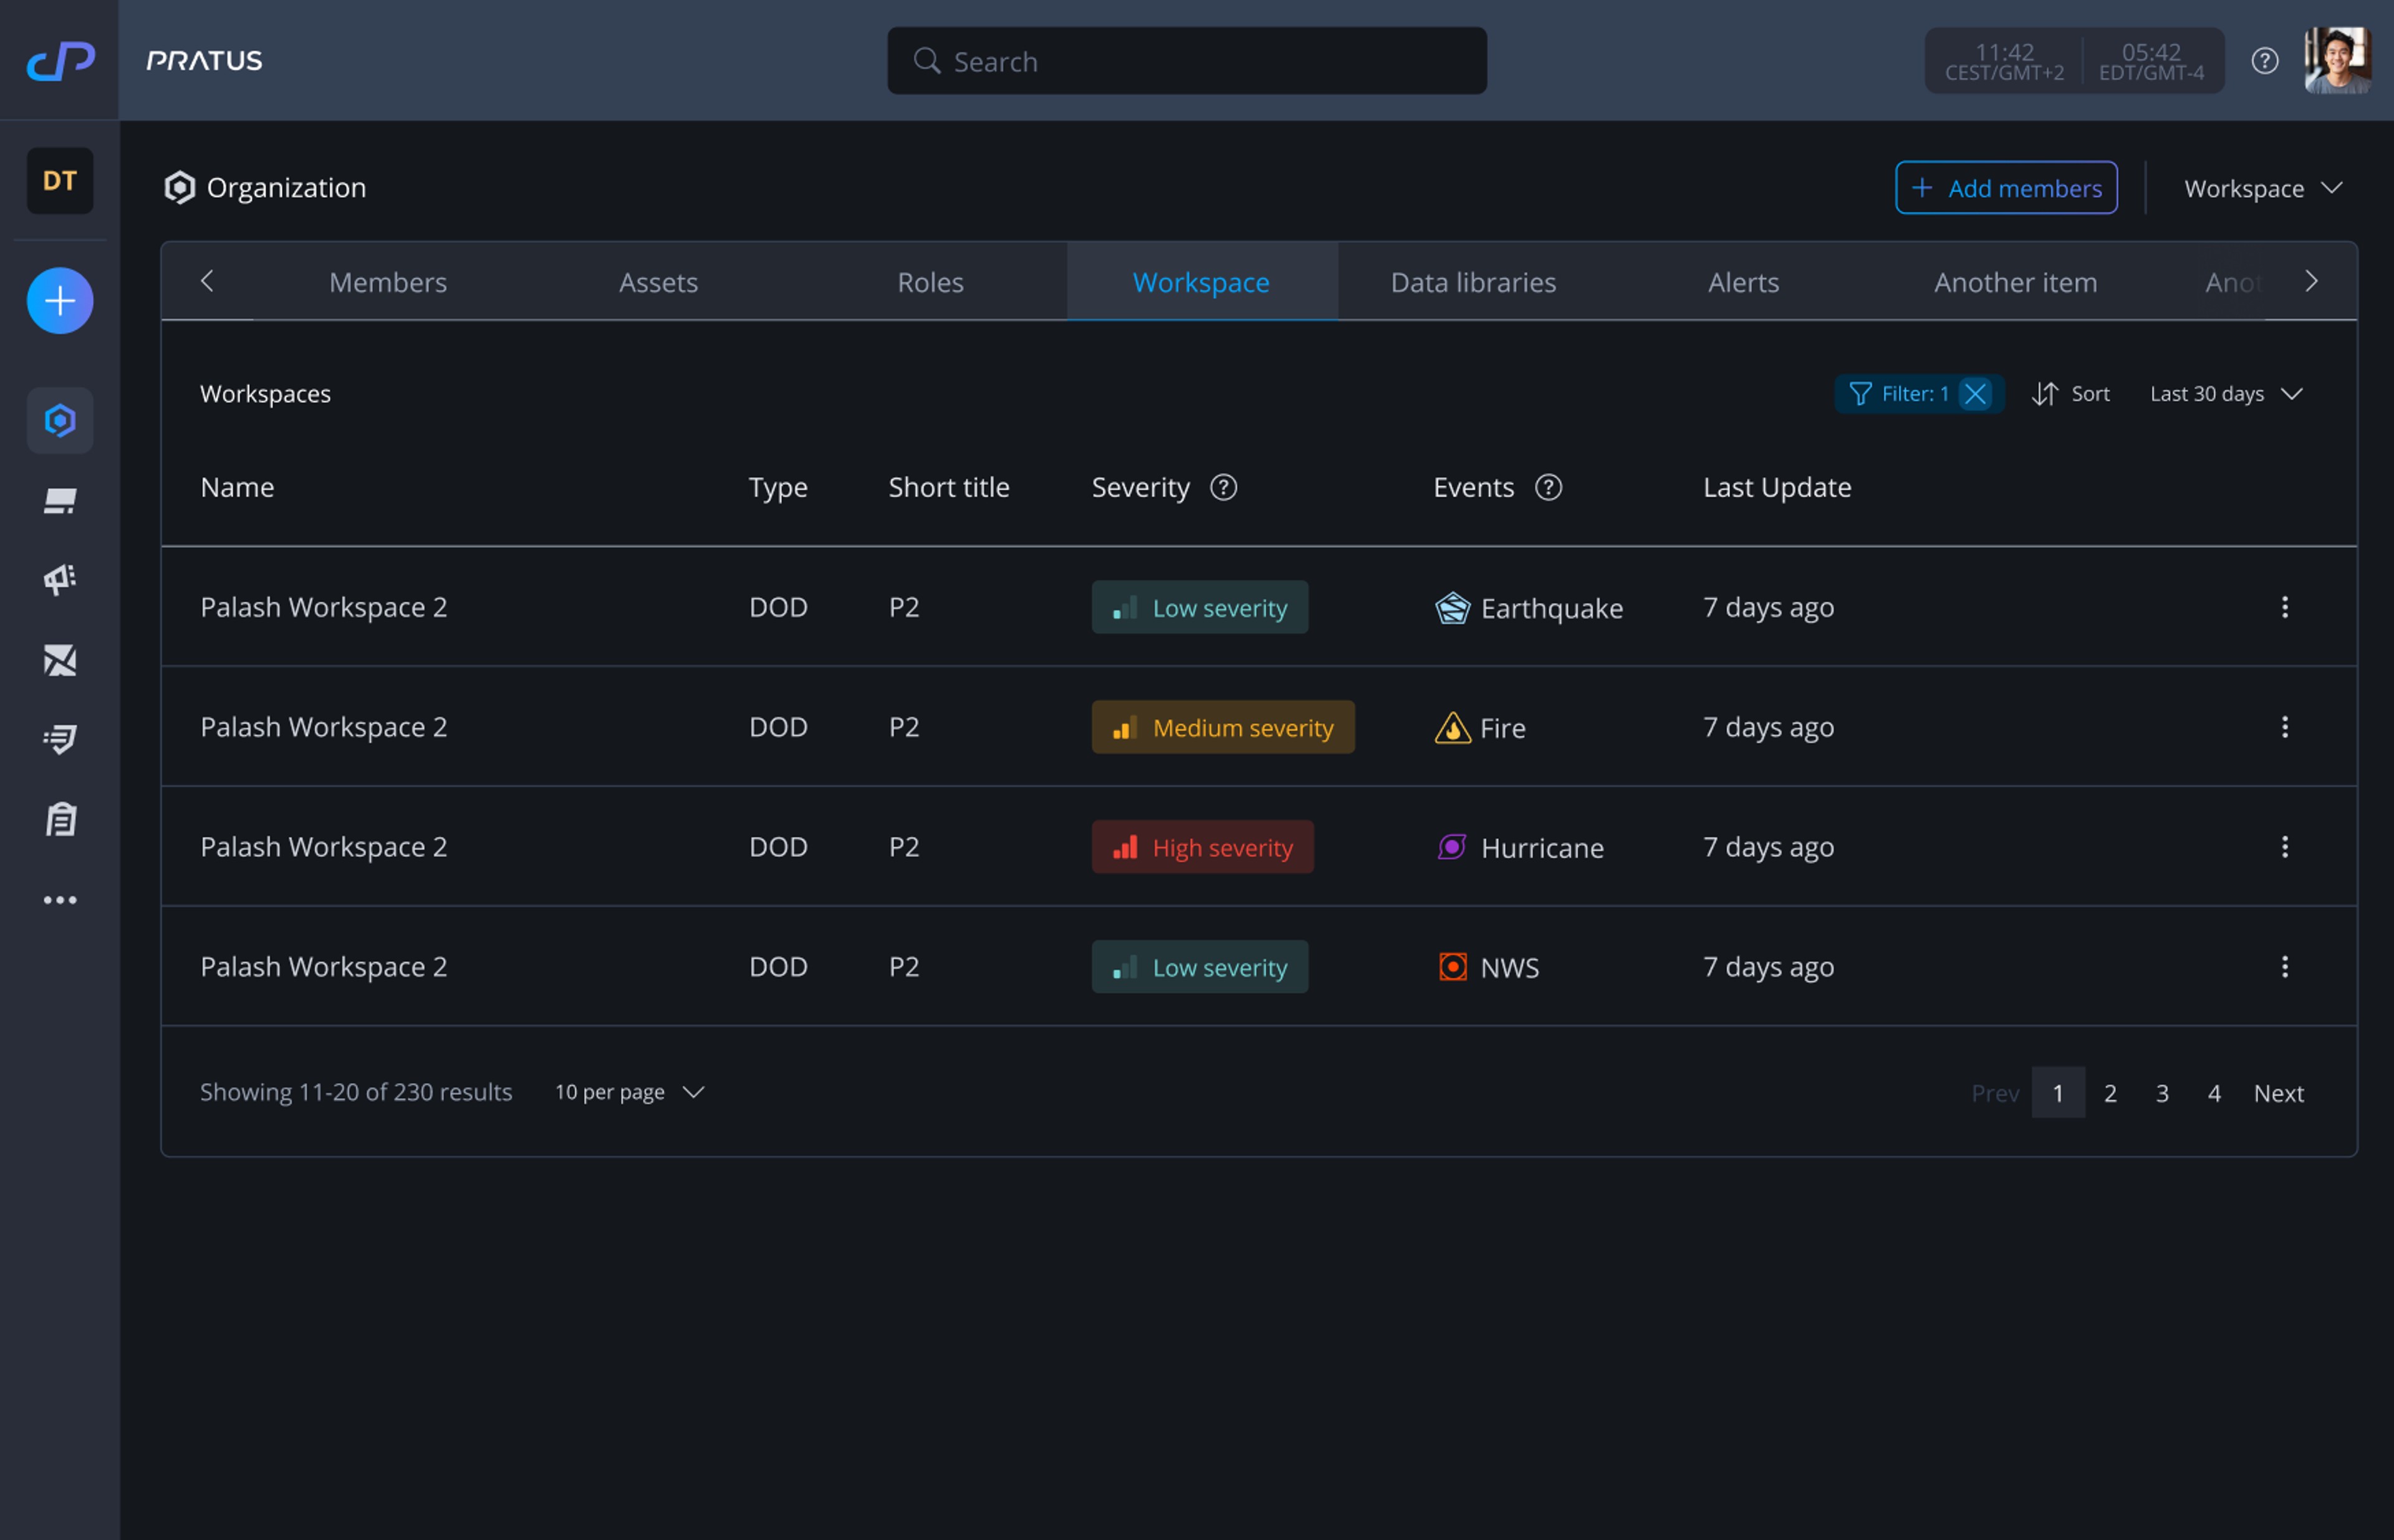Viewport: 2394px width, 1540px height.
Task: Select current page 1 in pagination
Action: tap(2058, 1093)
